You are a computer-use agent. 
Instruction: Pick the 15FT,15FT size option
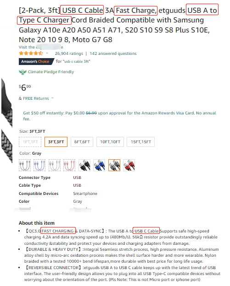[x=140, y=142]
